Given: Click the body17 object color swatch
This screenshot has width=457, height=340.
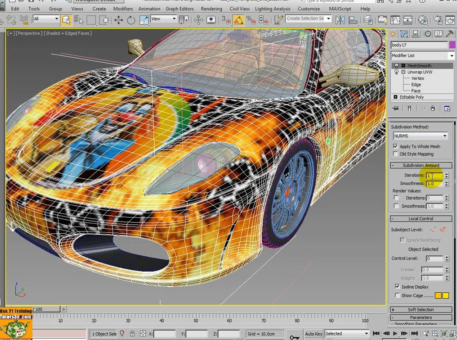Looking at the screenshot, I should tap(452, 45).
